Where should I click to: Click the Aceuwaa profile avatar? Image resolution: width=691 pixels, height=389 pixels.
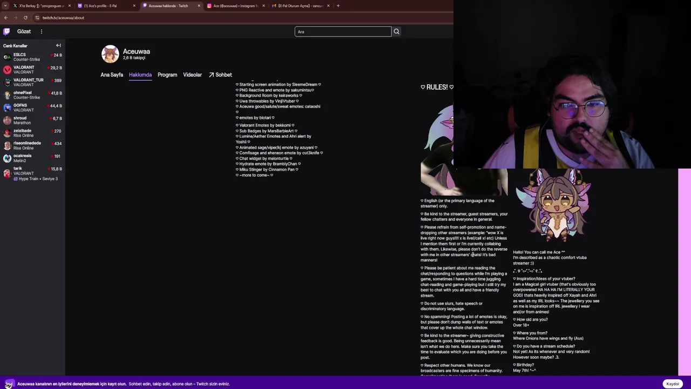point(110,54)
